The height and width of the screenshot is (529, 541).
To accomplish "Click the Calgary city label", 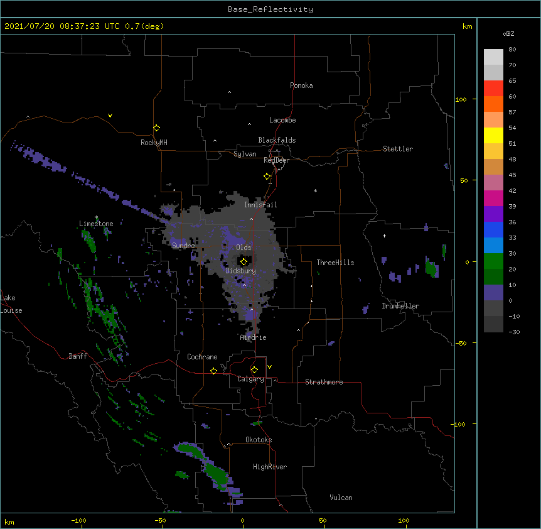I will tap(251, 379).
